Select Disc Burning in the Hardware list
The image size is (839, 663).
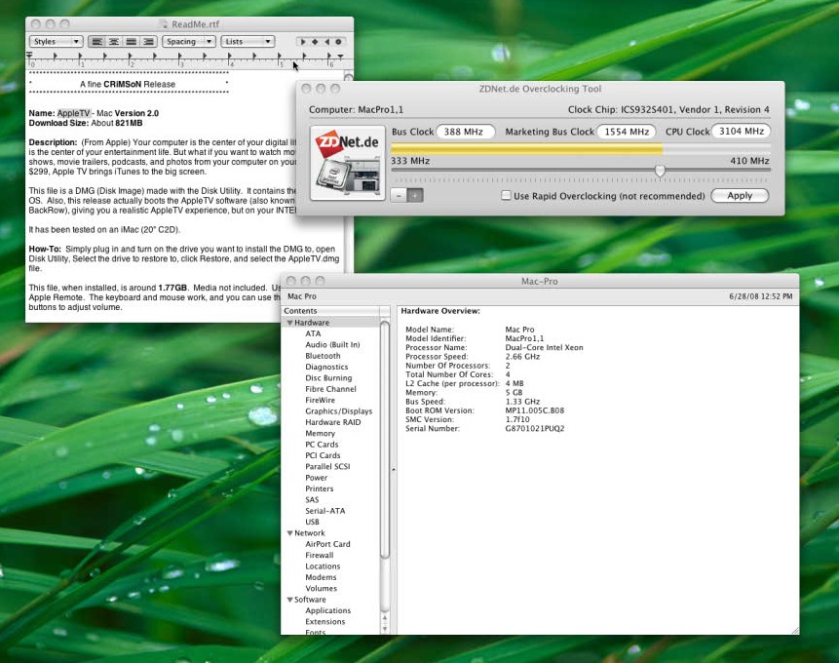pyautogui.click(x=328, y=378)
